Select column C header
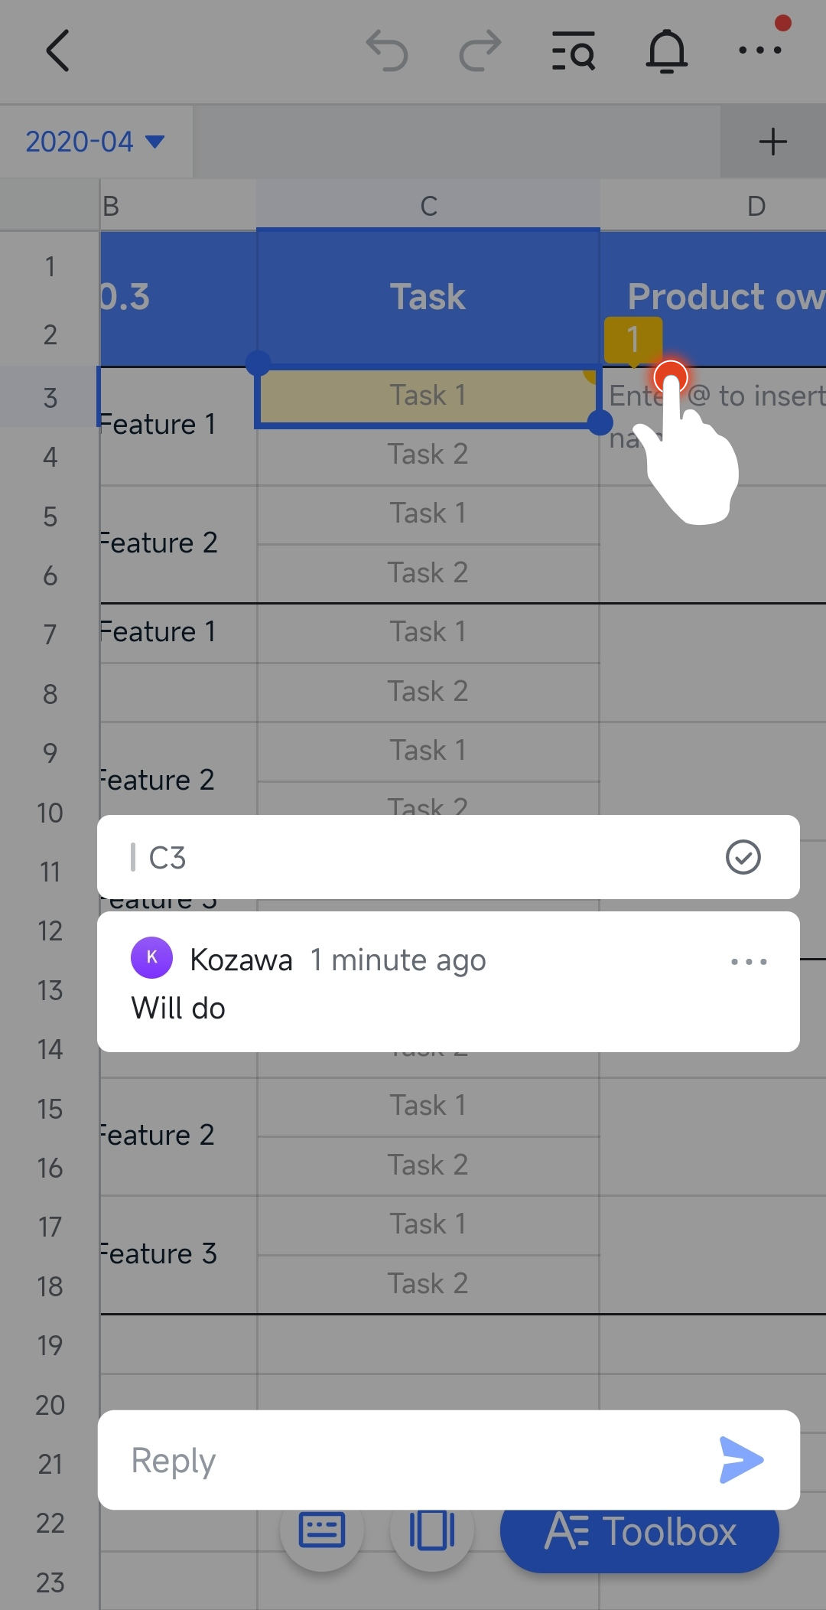This screenshot has width=826, height=1610. click(428, 206)
